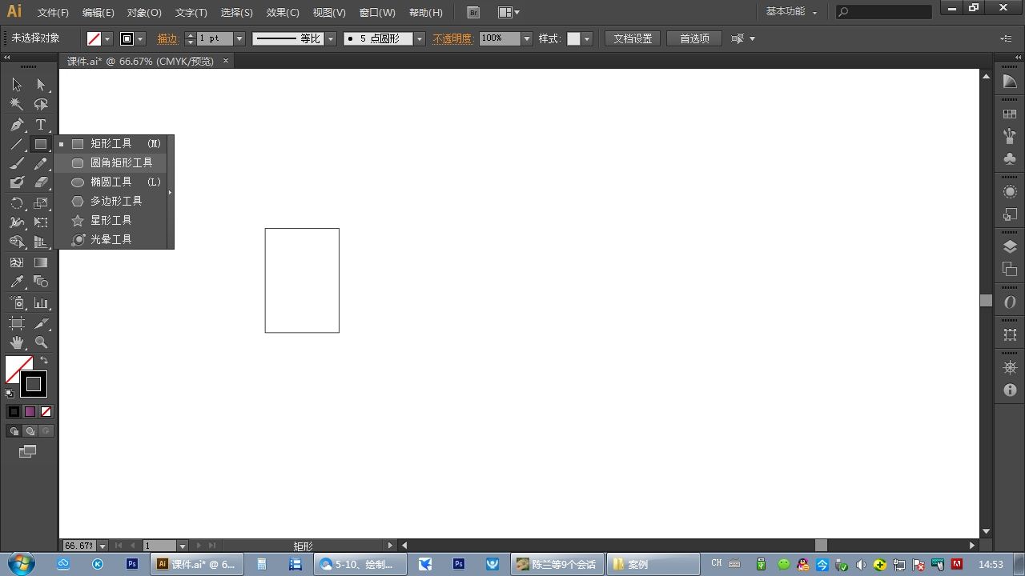This screenshot has width=1025, height=576.
Task: Select the Pen tool
Action: (17, 125)
